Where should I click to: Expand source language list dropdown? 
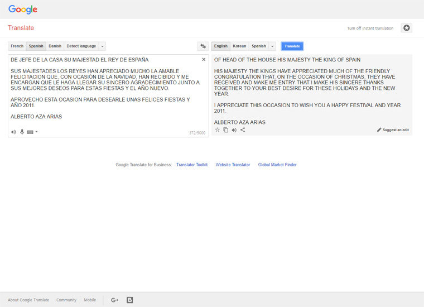(x=102, y=46)
